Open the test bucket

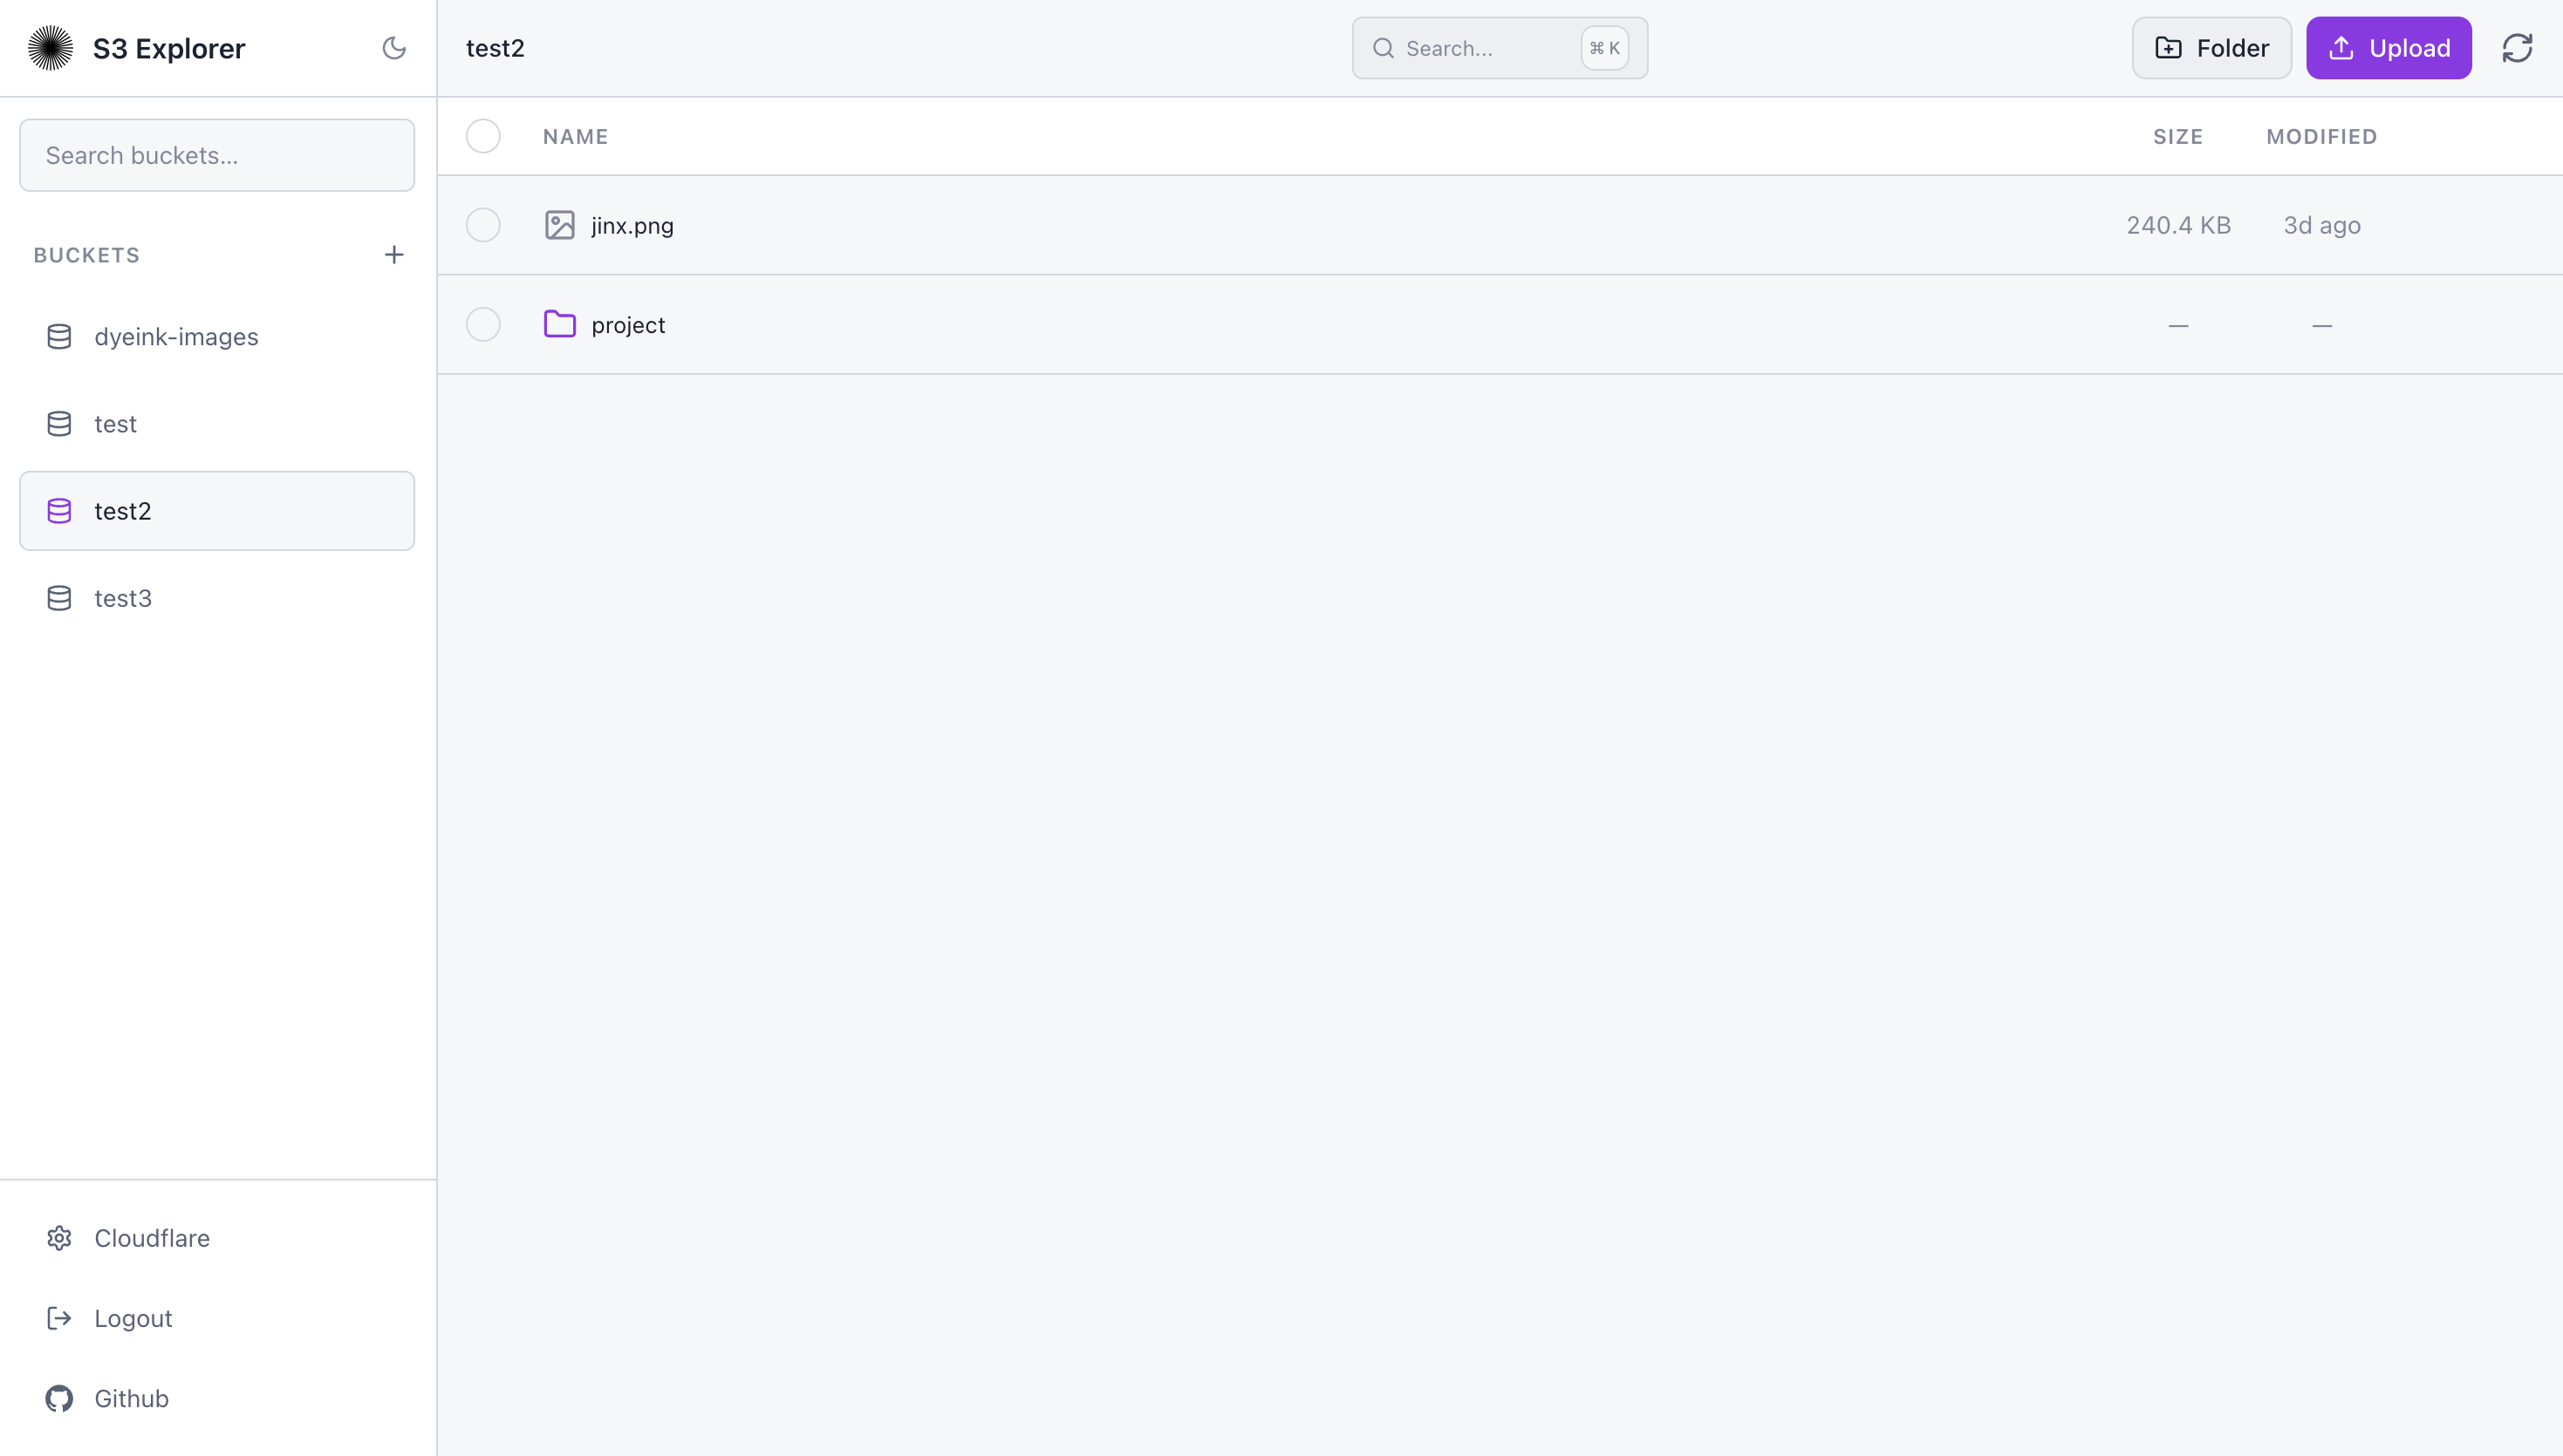click(115, 424)
